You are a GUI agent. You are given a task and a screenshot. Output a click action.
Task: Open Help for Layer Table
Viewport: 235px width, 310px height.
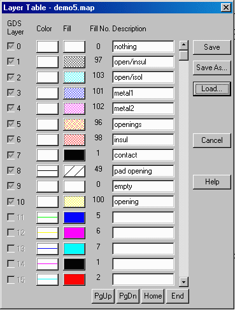tap(212, 182)
